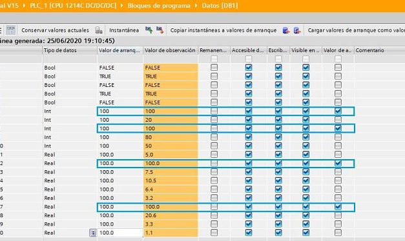Select observation value 7.5 cell

coord(171,172)
